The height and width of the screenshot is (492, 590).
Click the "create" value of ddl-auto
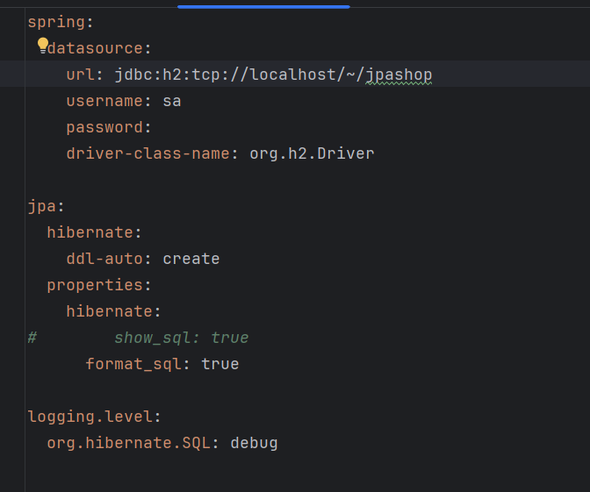tap(191, 259)
